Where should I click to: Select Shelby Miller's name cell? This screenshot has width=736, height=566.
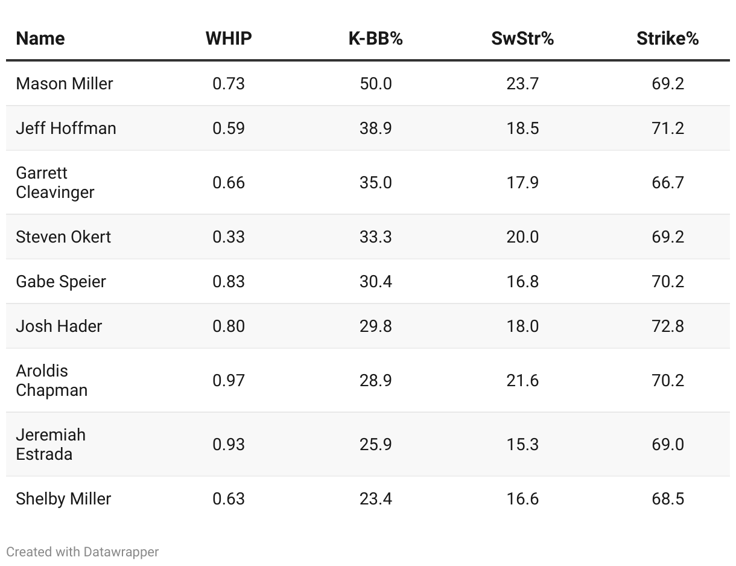coord(64,498)
